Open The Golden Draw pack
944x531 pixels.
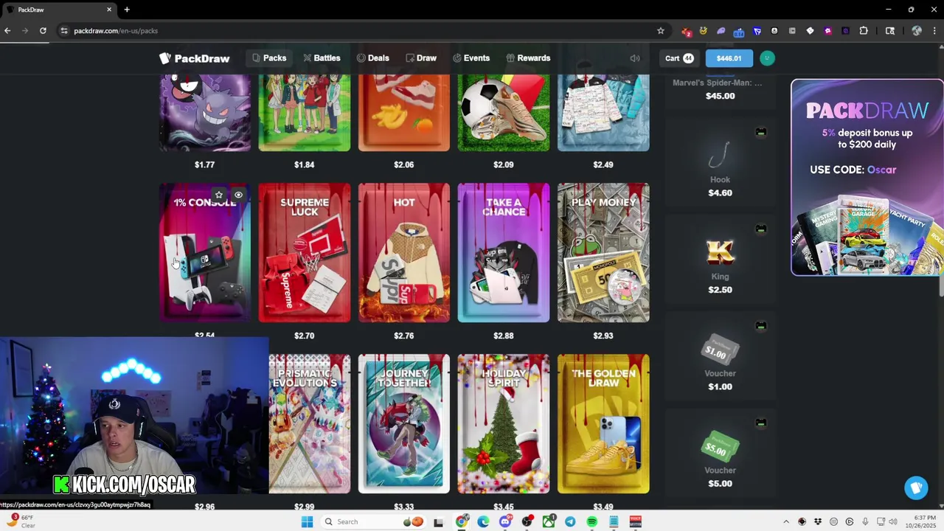(603, 423)
